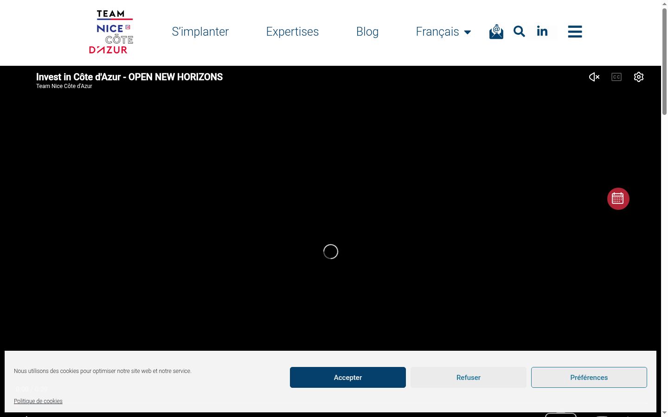Open the hamburger menu icon
The image size is (668, 417).
(x=575, y=32)
